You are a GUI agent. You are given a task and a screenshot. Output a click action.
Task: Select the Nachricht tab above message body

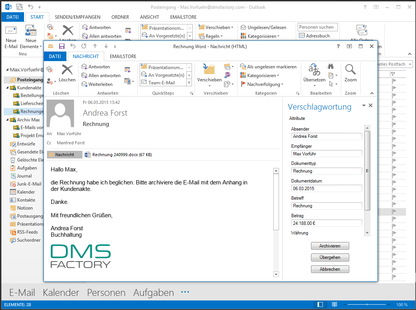(x=64, y=155)
